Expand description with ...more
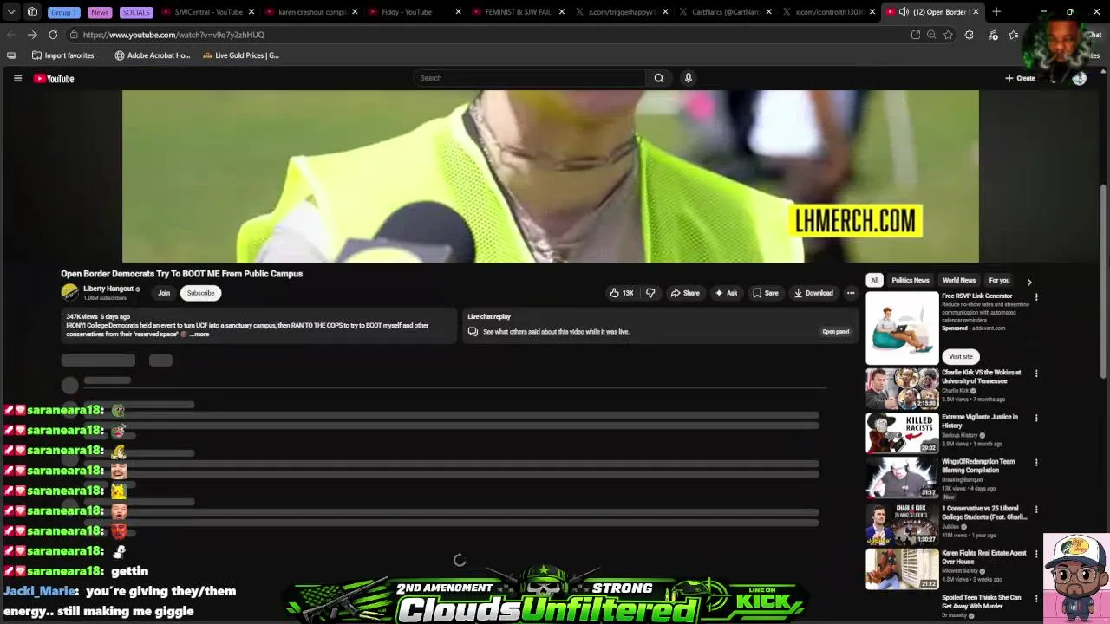This screenshot has height=624, width=1110. pos(199,334)
